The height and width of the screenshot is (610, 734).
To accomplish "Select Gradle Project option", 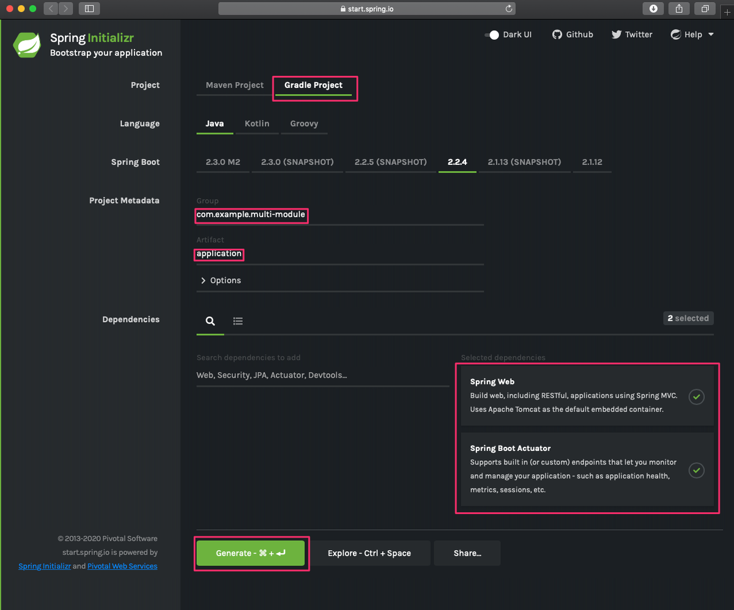I will [x=313, y=85].
